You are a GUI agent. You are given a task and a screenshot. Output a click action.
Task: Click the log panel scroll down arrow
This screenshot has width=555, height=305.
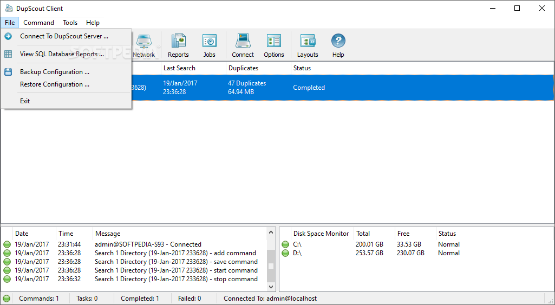pyautogui.click(x=271, y=287)
